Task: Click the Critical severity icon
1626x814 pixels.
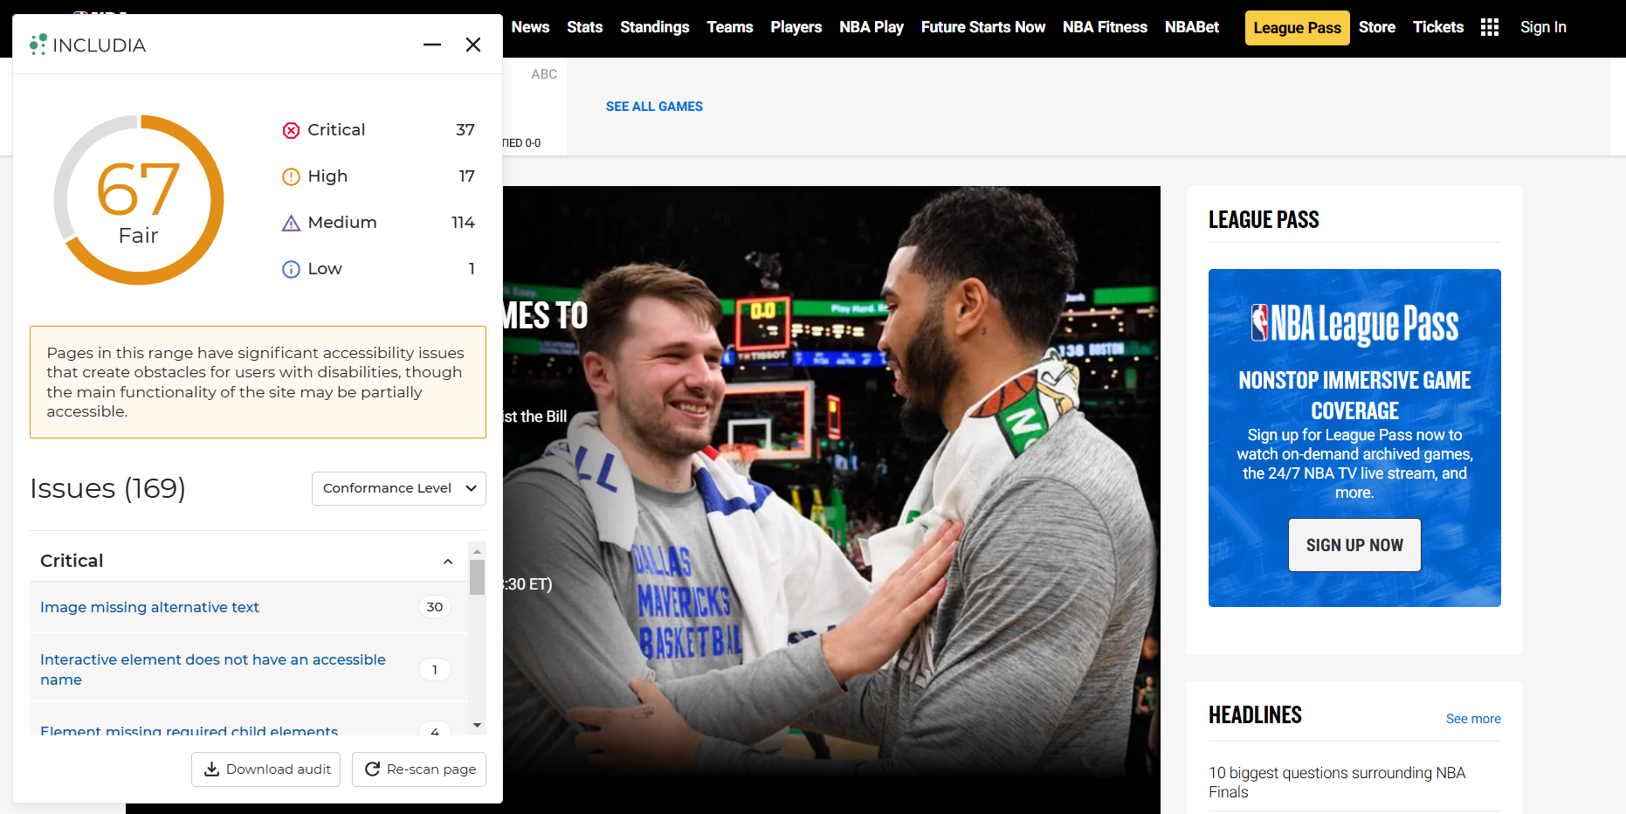Action: pos(291,131)
